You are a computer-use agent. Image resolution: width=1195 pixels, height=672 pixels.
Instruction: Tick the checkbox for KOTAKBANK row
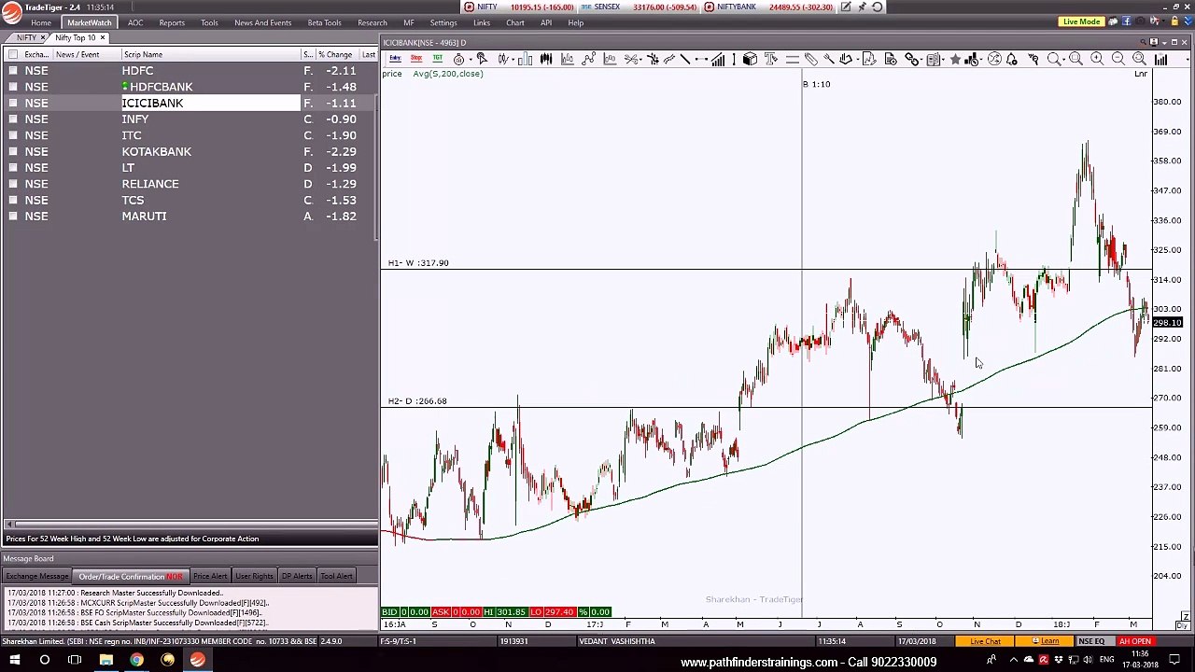(x=13, y=151)
